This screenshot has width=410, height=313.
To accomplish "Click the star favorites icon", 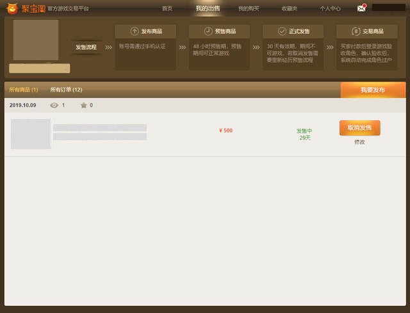I will pyautogui.click(x=83, y=105).
